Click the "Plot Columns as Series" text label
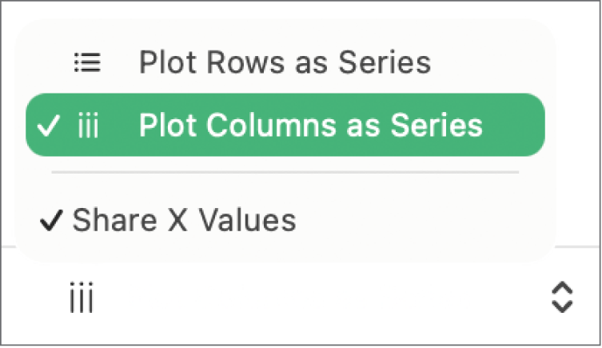The width and height of the screenshot is (602, 348). pos(310,125)
